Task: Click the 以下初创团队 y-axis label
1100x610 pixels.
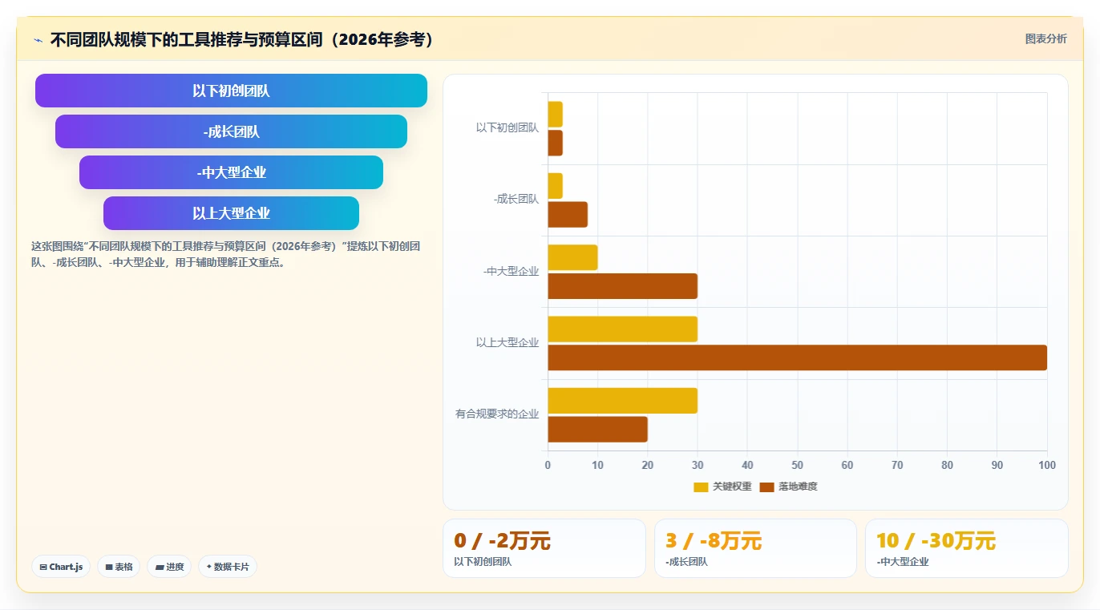Action: 508,127
